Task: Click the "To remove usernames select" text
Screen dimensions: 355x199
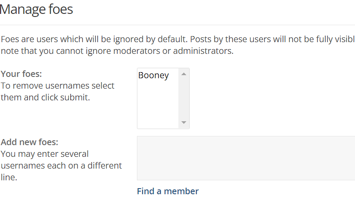Action: coord(58,86)
